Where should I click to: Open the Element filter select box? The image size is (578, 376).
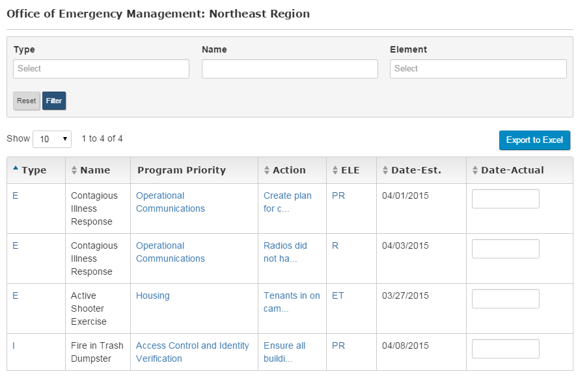tap(478, 69)
